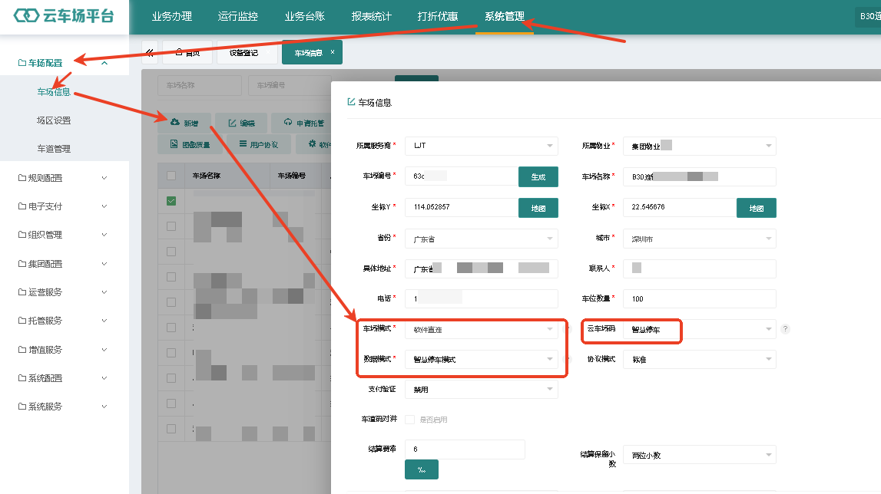Select 车场信息 in the sidebar
881x494 pixels.
coord(53,91)
